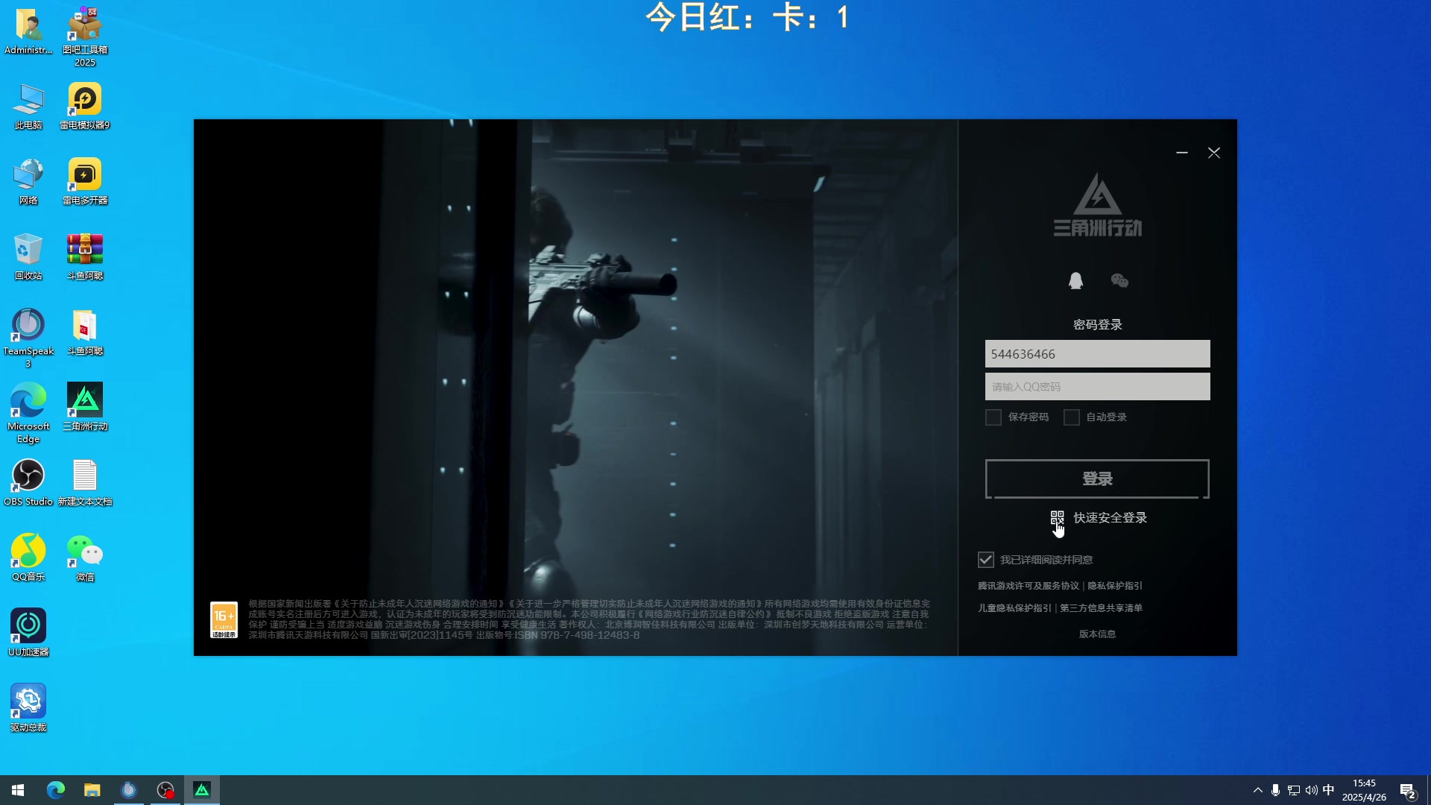Viewport: 1431px width, 805px height.
Task: Click the QR code quick login icon
Action: 1057,517
